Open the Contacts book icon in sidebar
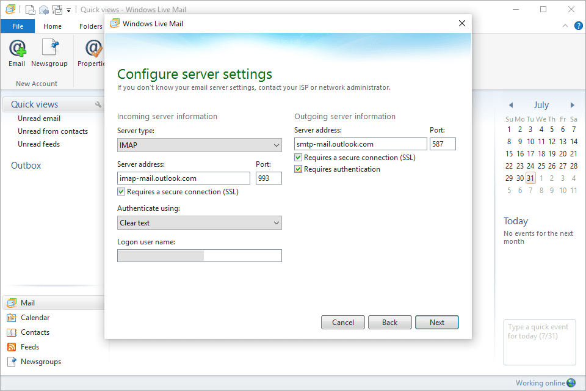The image size is (586, 391). coord(12,332)
